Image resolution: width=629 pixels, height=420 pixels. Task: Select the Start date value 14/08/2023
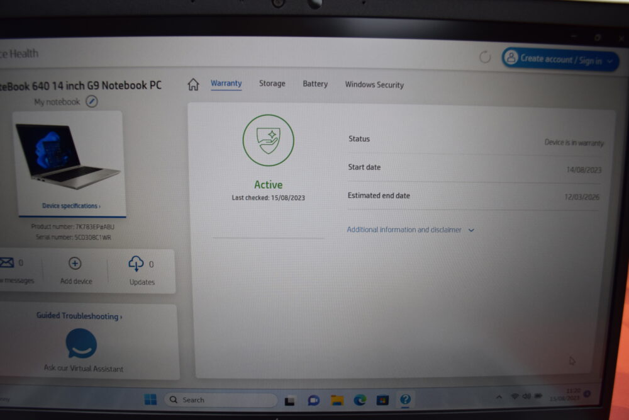pyautogui.click(x=584, y=170)
